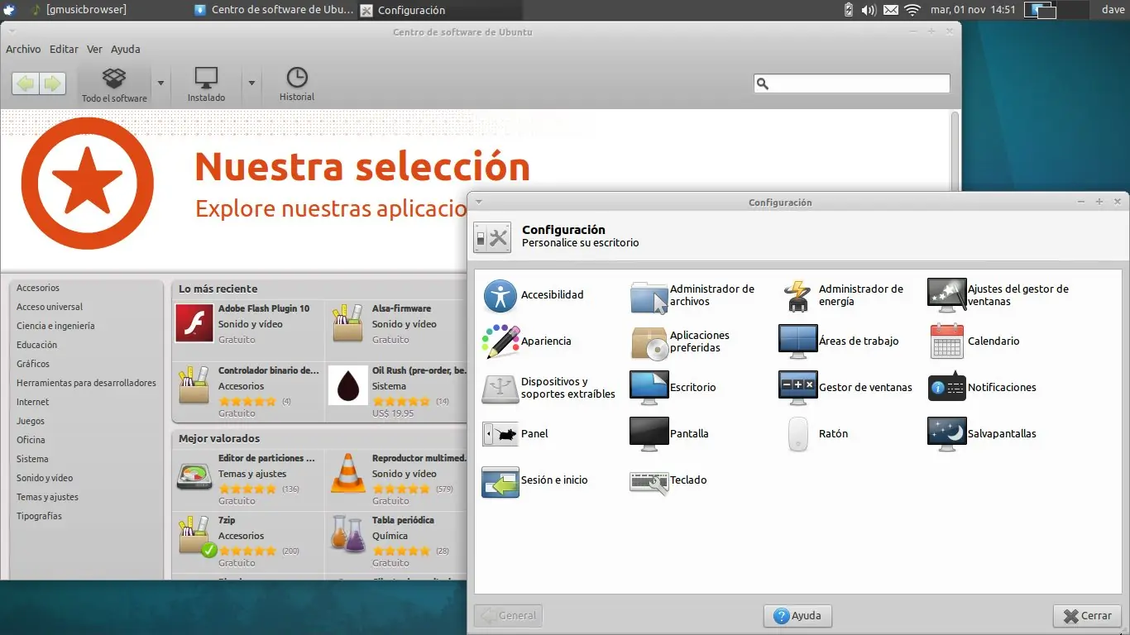Open Software Center window menu arrow in titlebar
The width and height of the screenshot is (1130, 635).
point(12,31)
